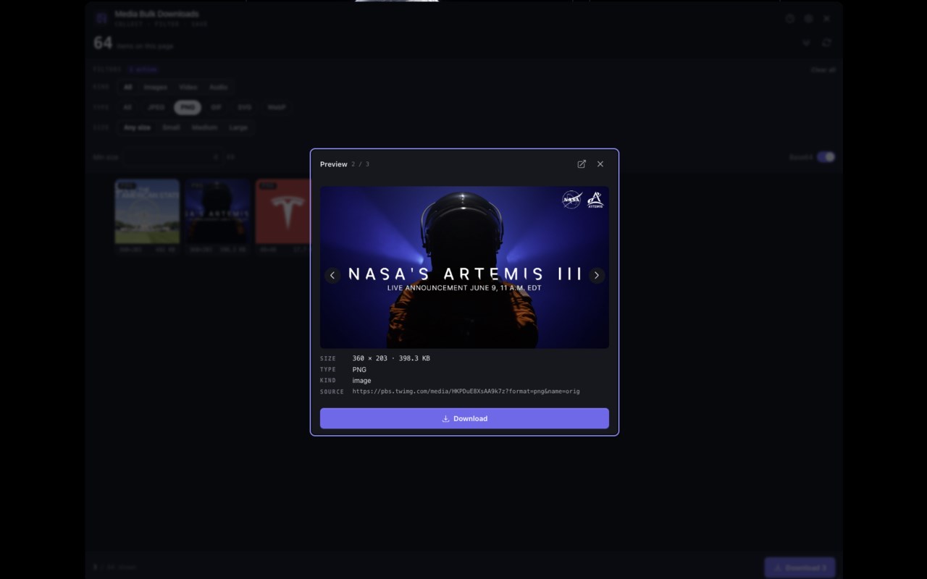Click the bottom-right bulk Download button
The width and height of the screenshot is (927, 579).
pyautogui.click(x=800, y=567)
